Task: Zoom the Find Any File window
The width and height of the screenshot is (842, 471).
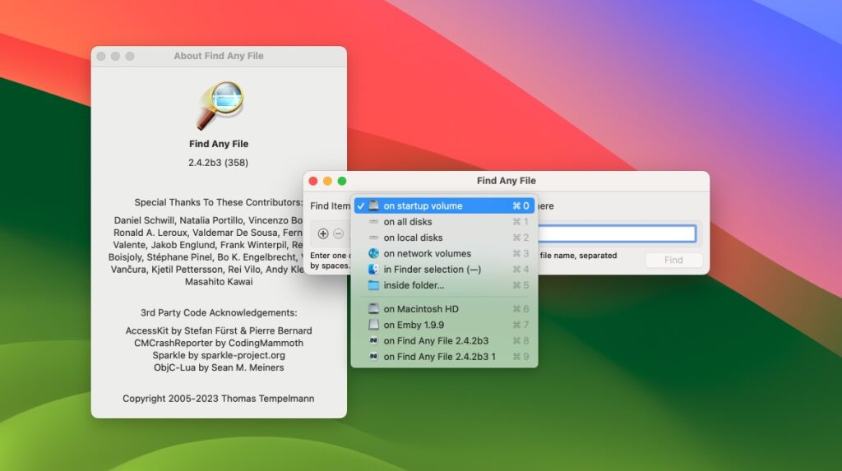Action: [x=342, y=181]
